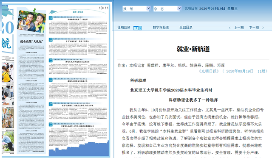Expand the 往期回顾 calendar picker arrow

coord(140,28)
